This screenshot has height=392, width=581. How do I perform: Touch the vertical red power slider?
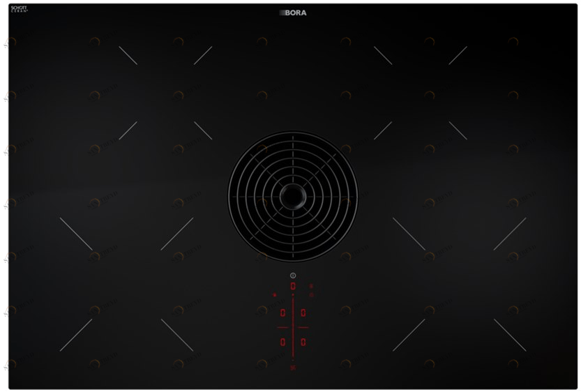[293, 328]
